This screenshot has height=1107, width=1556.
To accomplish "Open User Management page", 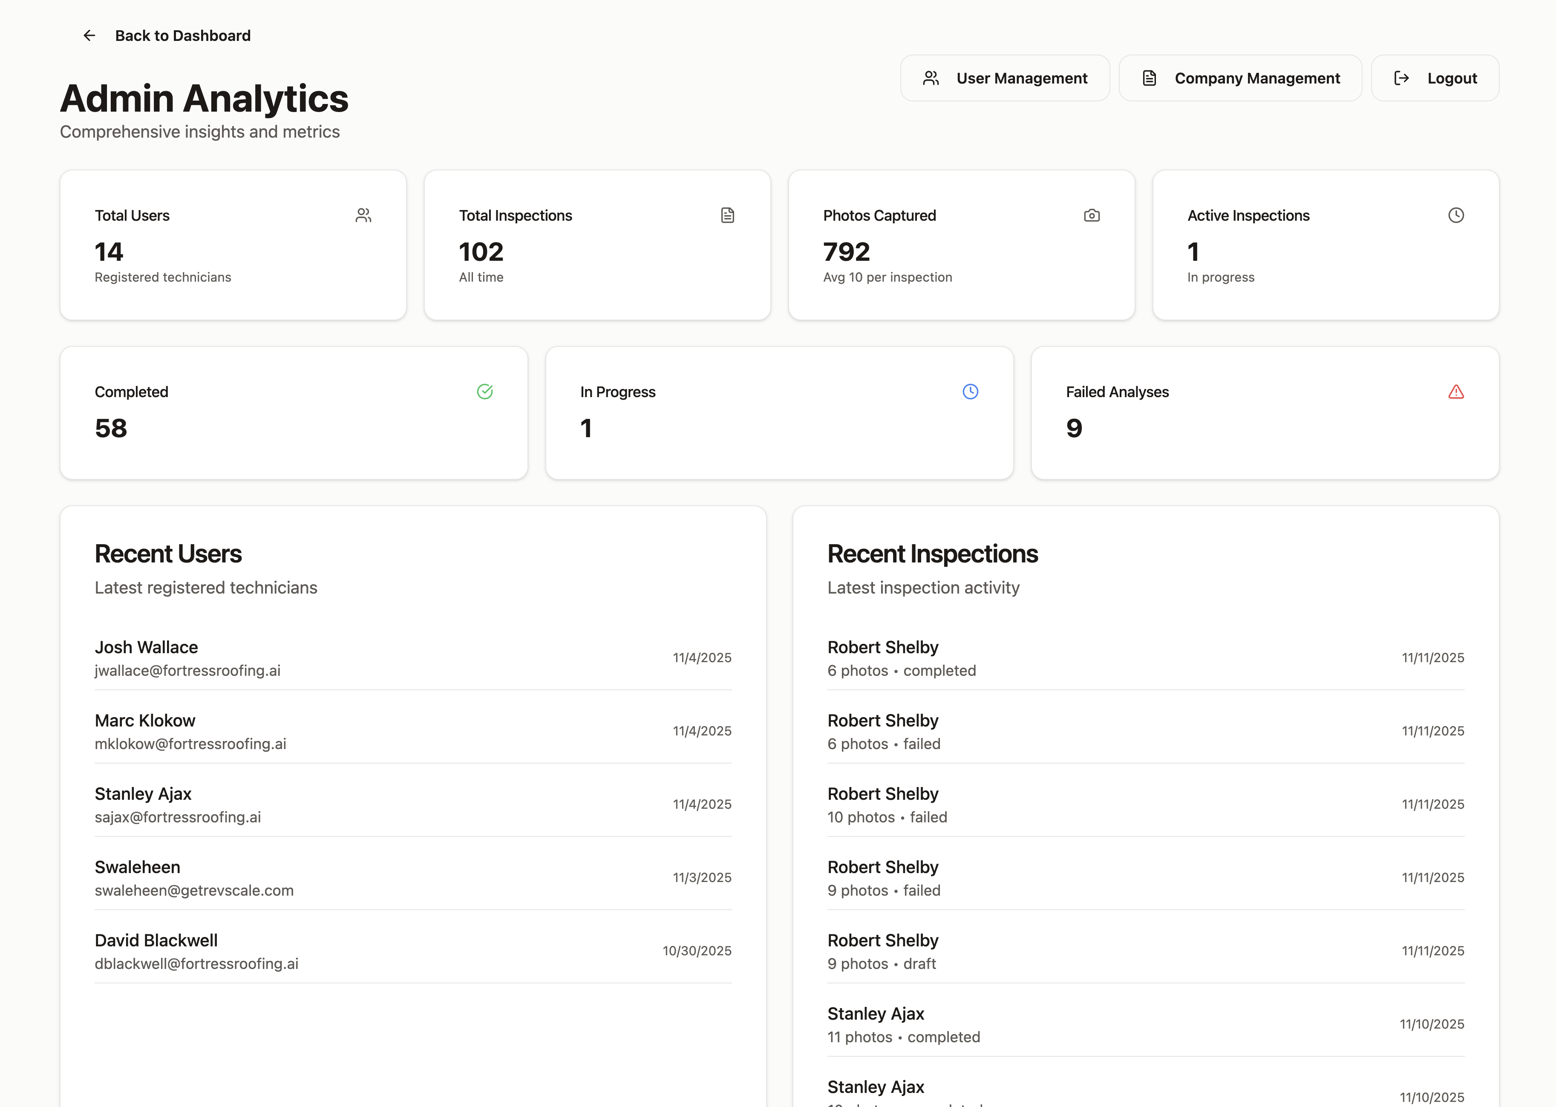I will (x=1005, y=78).
